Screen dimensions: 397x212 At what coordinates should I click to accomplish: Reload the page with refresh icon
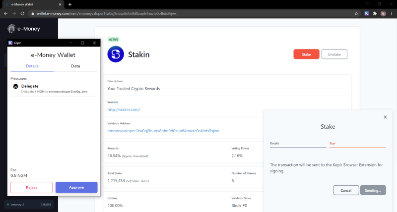click(22, 13)
